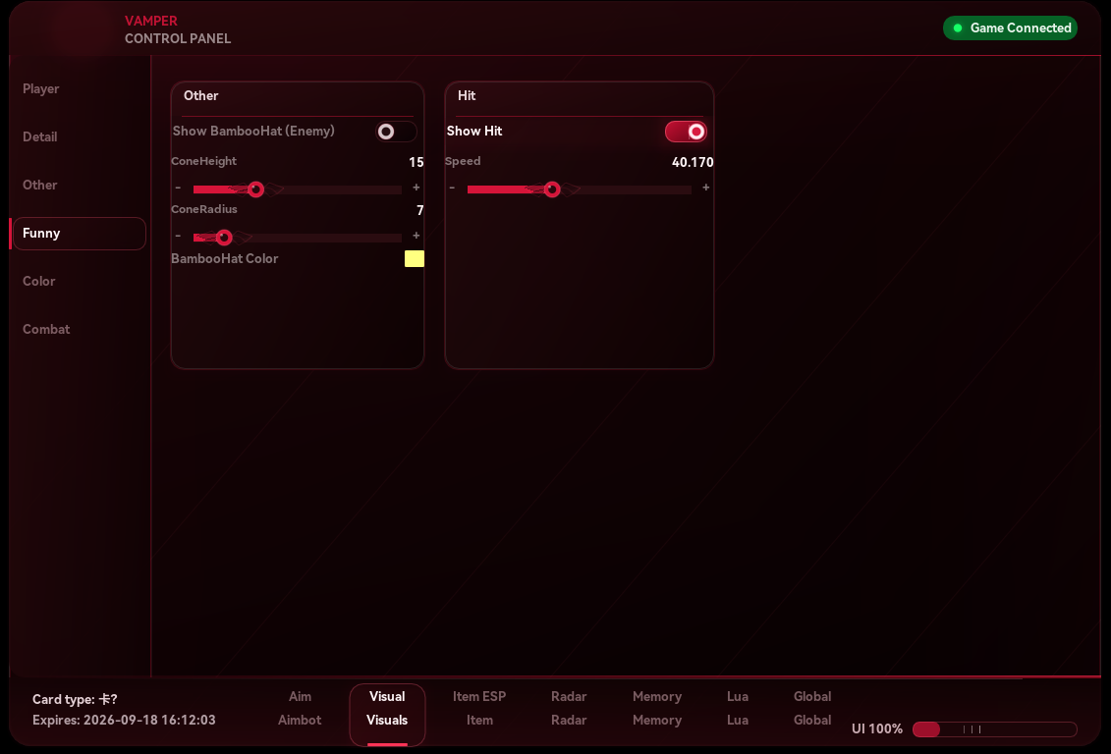Select the Funny sidebar section
Image resolution: width=1111 pixels, height=754 pixels.
(80, 234)
